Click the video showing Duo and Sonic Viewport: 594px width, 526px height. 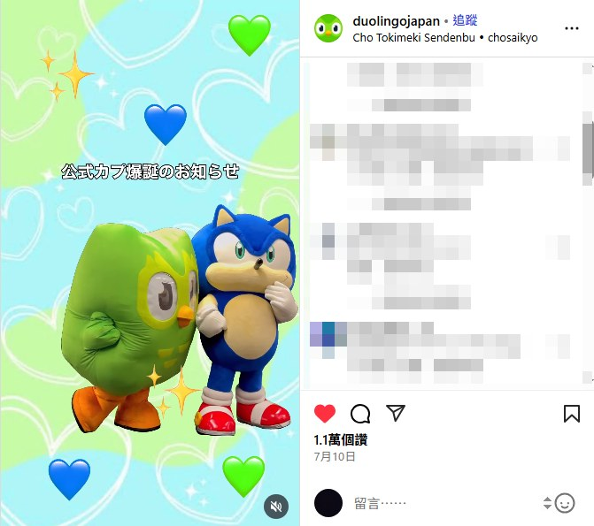click(150, 263)
